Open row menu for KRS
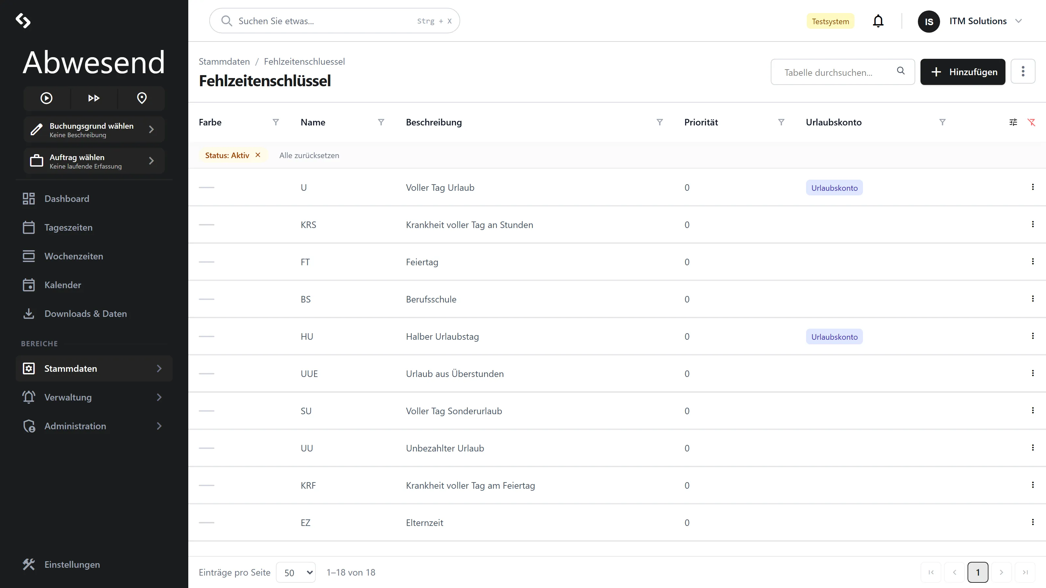This screenshot has width=1046, height=588. pyautogui.click(x=1033, y=224)
